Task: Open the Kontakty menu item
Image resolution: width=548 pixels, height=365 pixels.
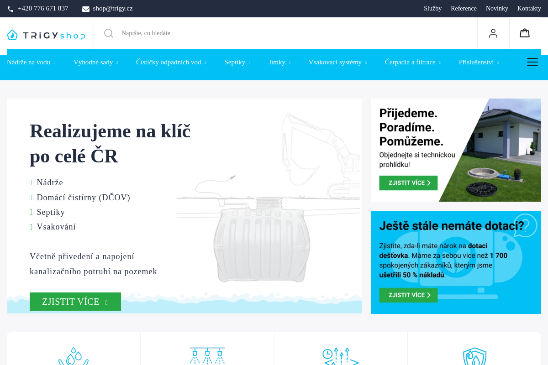Action: tap(529, 8)
